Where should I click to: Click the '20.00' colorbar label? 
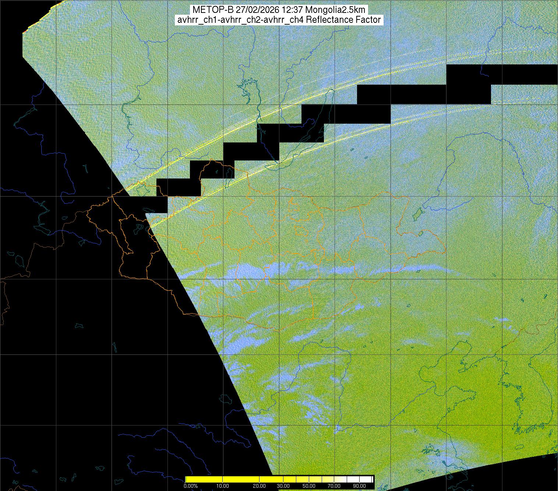click(x=260, y=487)
